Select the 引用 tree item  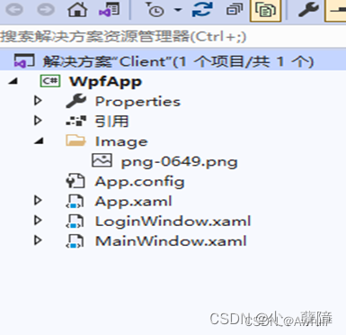[x=111, y=122]
